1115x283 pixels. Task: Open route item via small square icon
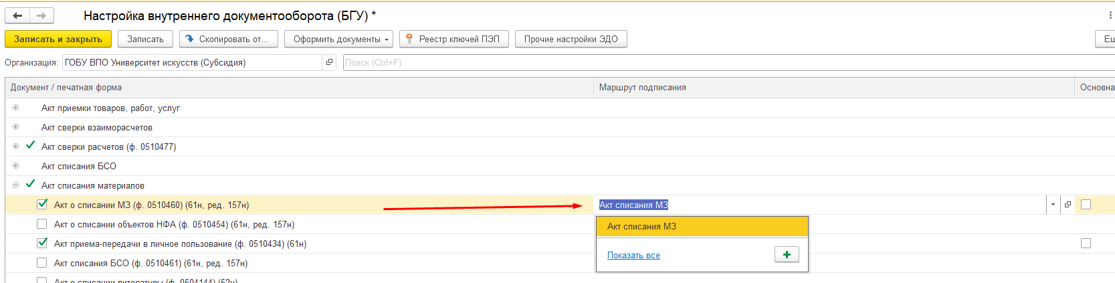(1068, 205)
